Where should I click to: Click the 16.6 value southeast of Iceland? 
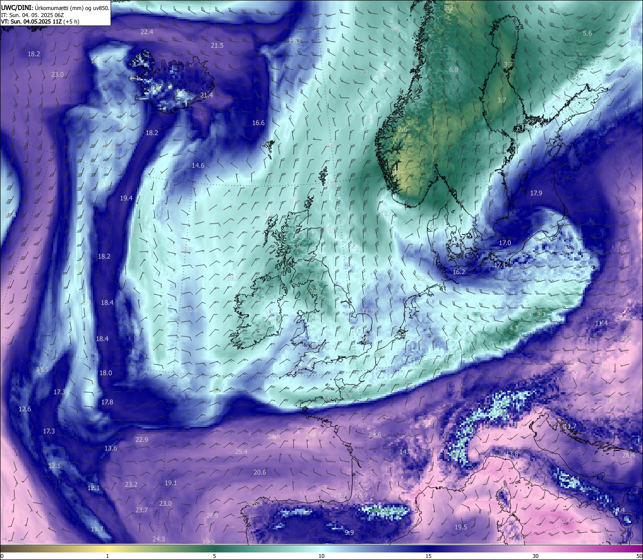(258, 123)
